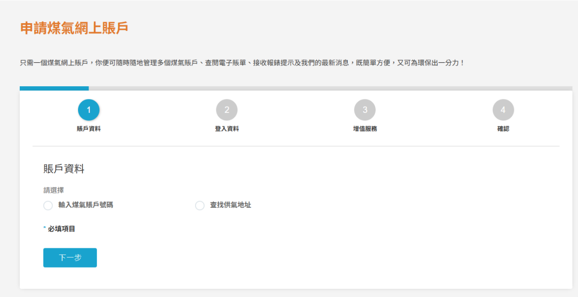Screen dimensions: 578x297
Task: Click the 賬戶資料 label under step 1
Action: pyautogui.click(x=89, y=129)
